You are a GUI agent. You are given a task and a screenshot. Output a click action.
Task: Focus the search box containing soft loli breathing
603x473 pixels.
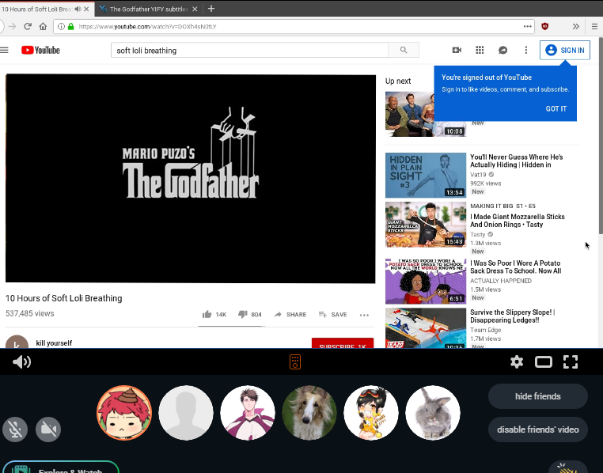(x=249, y=51)
